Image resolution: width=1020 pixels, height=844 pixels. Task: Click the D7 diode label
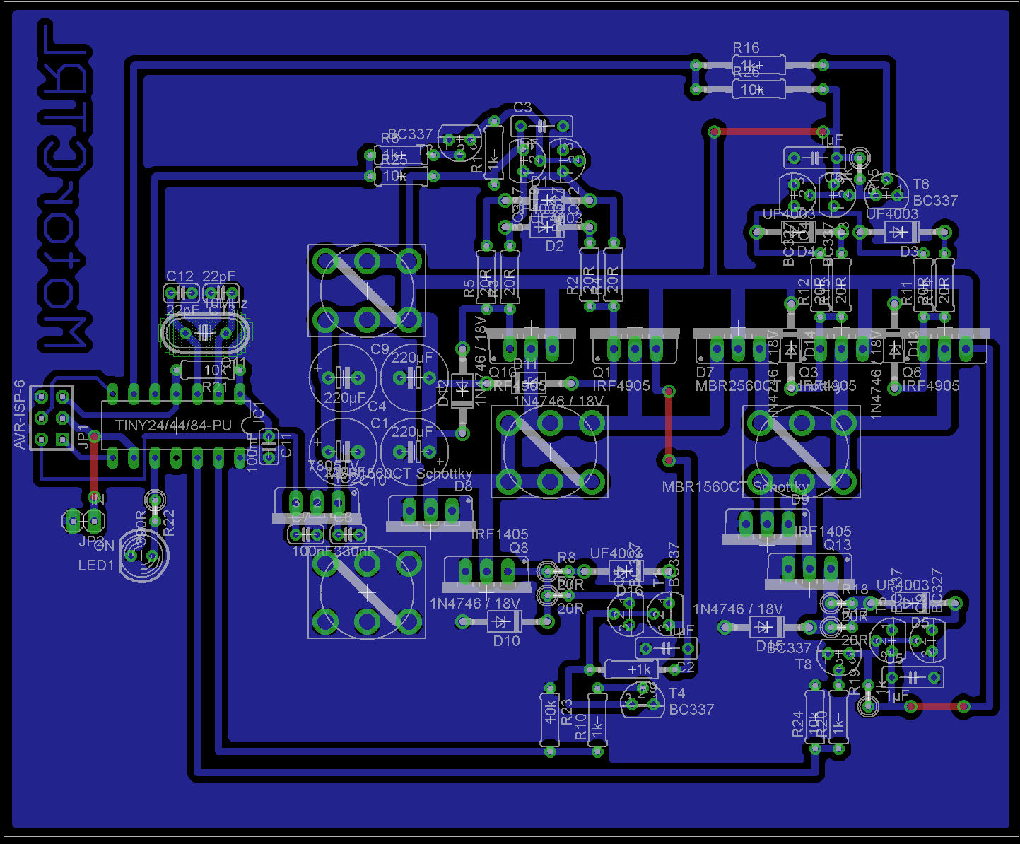coord(705,373)
